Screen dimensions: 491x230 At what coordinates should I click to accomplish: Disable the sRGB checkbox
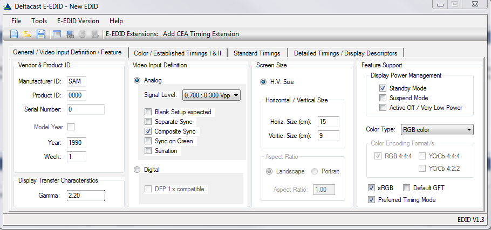click(x=371, y=188)
